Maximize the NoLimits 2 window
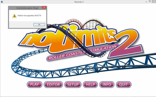156x97 pixels. click(150, 1)
